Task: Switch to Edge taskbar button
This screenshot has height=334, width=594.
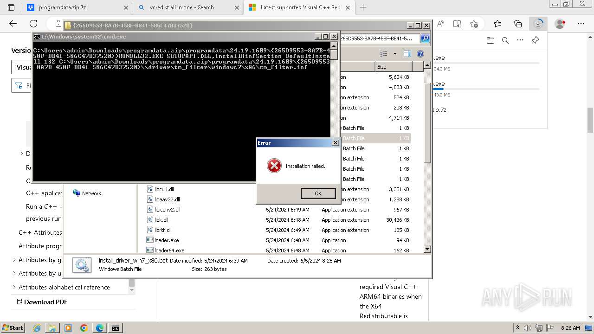Action: click(100, 328)
